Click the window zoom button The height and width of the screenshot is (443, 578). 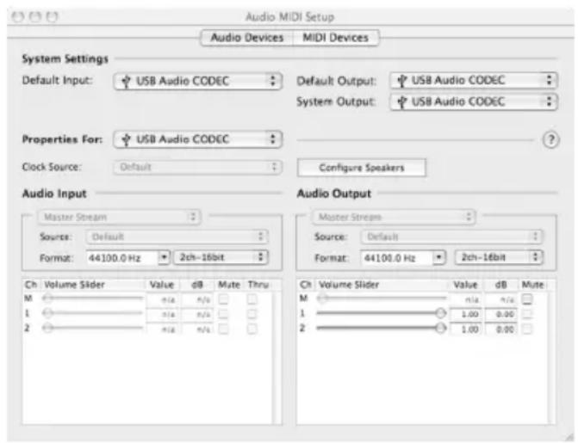pos(53,16)
